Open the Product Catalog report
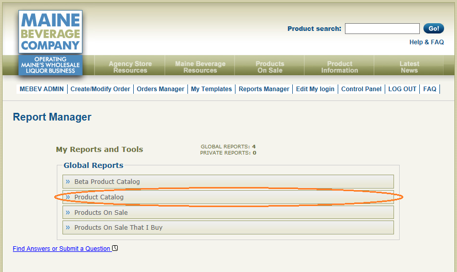This screenshot has width=457, height=272. (x=228, y=197)
